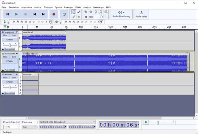Screen dimensions: 198x134
Task: Open the Projekt-Rate 44100 dropdown
Action: (x=12, y=127)
